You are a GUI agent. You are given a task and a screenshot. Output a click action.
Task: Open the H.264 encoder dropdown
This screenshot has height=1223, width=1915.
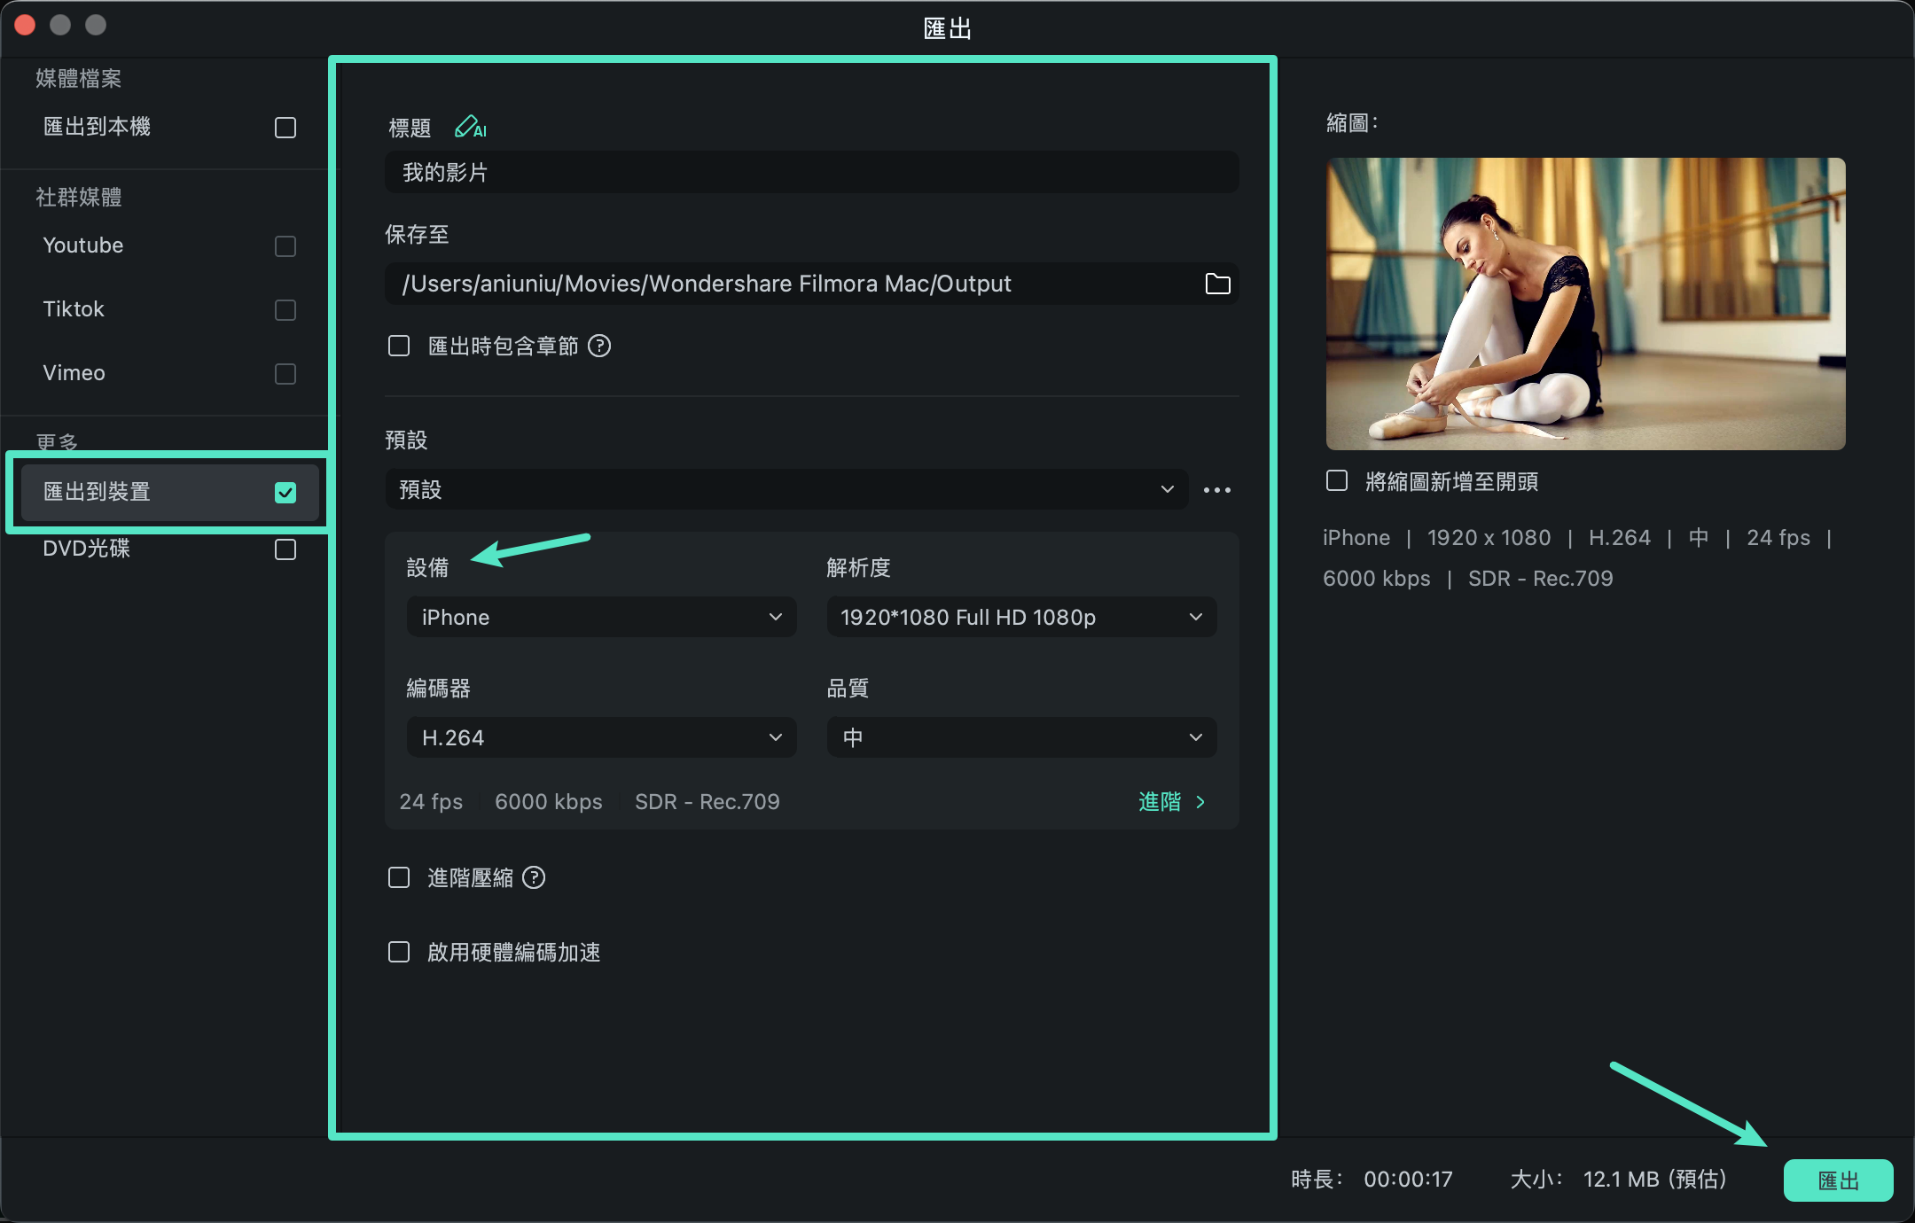(x=601, y=737)
